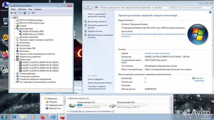Open Windows Start button

4,117
